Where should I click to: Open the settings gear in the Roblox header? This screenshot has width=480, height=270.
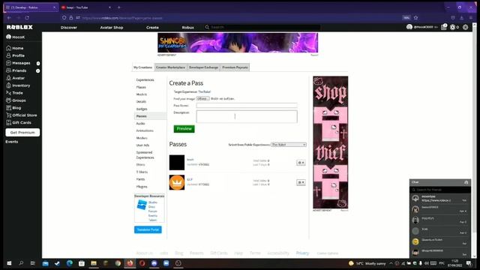pos(465,27)
